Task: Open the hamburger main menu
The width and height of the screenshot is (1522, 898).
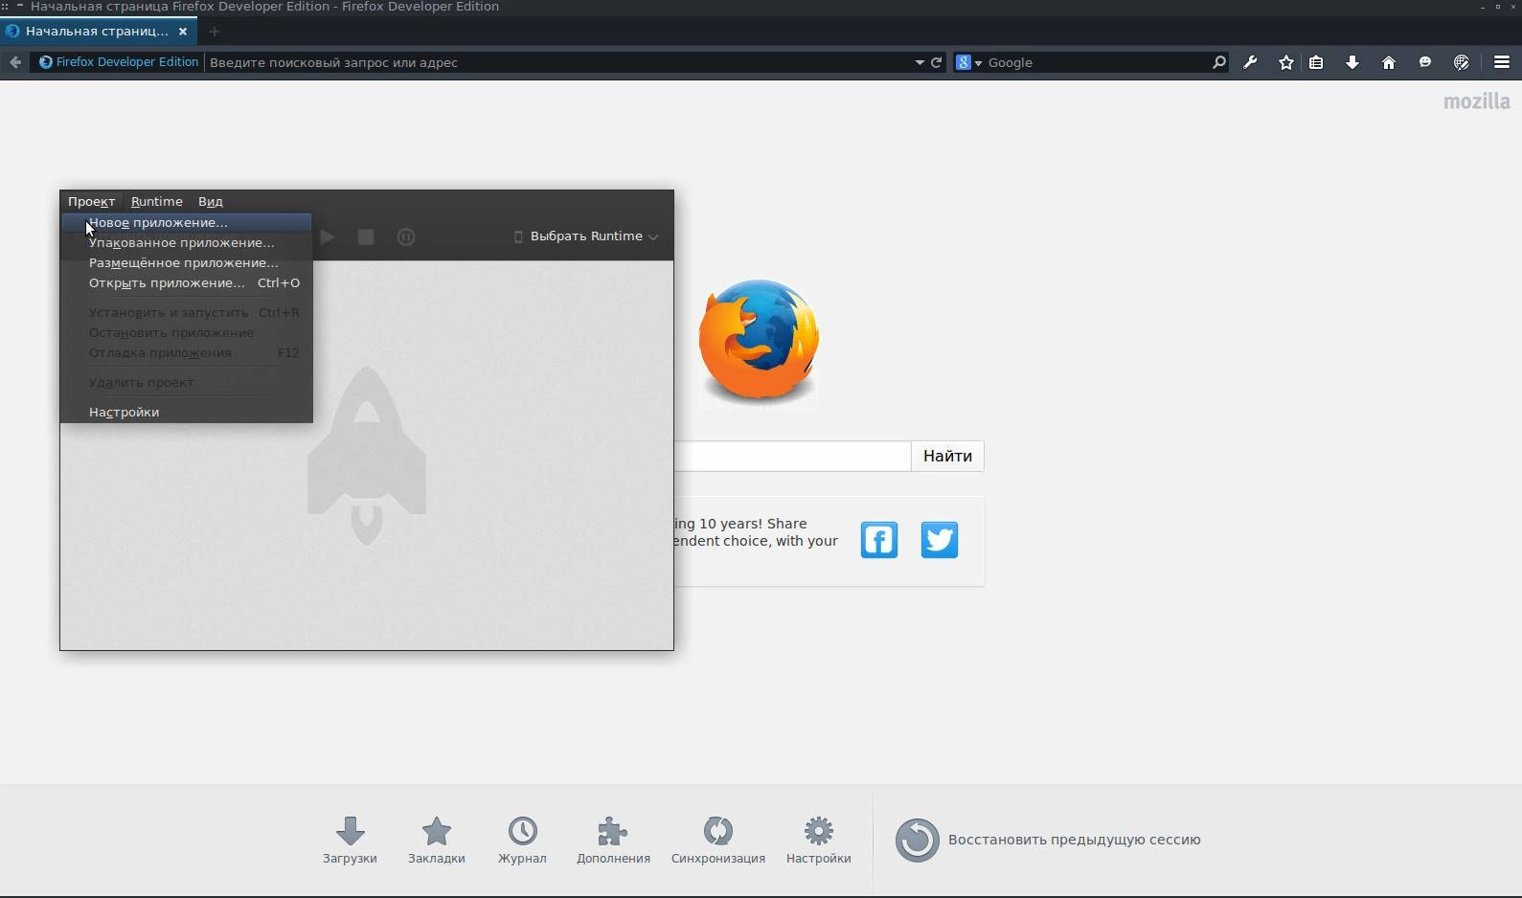Action: (1501, 62)
